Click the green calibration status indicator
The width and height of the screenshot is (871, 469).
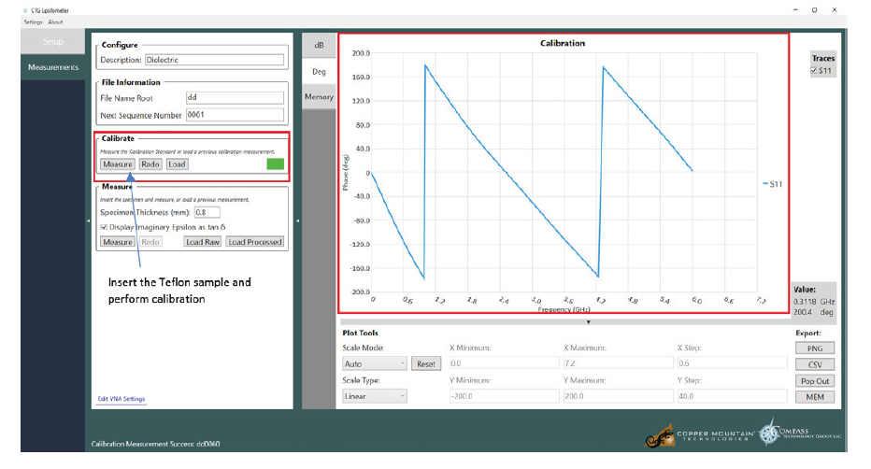click(x=275, y=164)
